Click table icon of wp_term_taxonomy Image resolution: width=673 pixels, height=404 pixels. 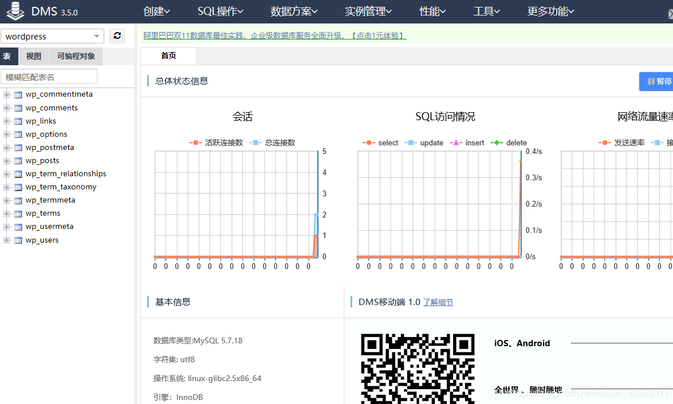(18, 188)
